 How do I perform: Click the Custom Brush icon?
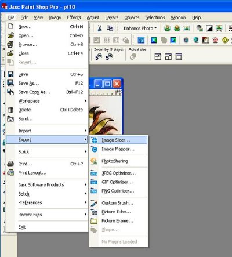(94, 203)
